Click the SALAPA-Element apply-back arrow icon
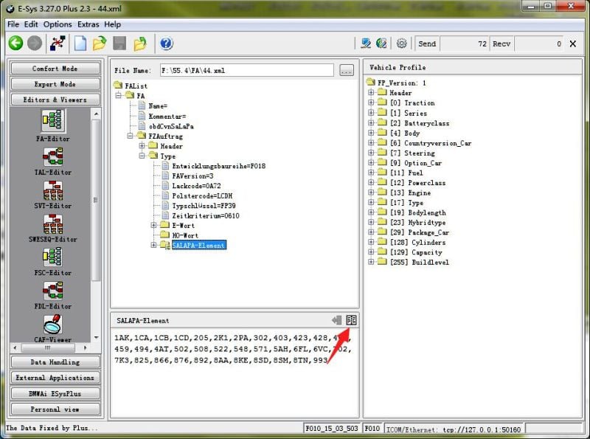Viewport: 590px width, 439px height. 336,320
